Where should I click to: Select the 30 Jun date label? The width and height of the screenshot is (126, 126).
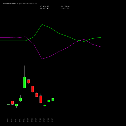coord(24,120)
